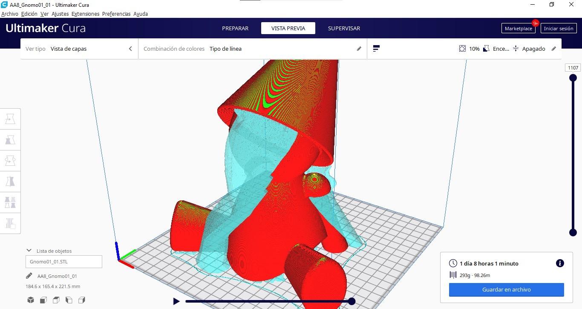582x309 pixels.
Task: Click the Ver tipo label
Action: pyautogui.click(x=35, y=49)
